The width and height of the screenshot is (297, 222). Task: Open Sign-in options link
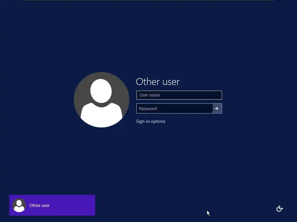tap(151, 121)
